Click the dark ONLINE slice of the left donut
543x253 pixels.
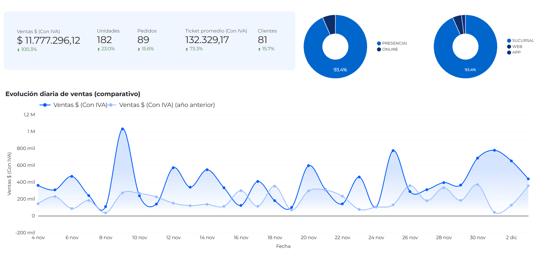[330, 25]
